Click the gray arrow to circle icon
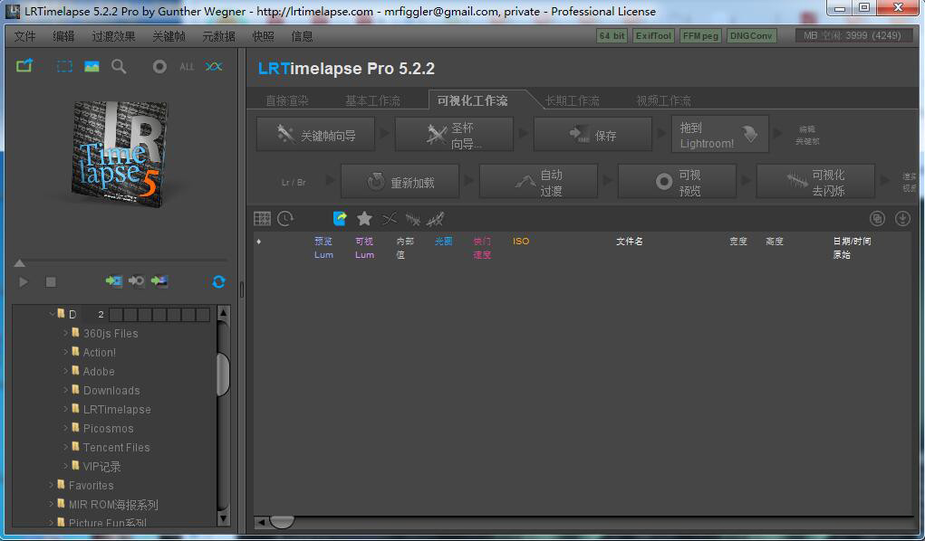 click(136, 281)
